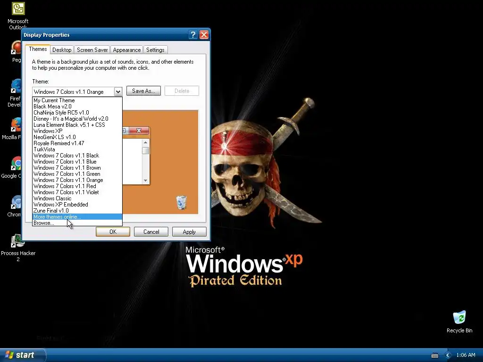Close the Display Properties dialog
Screen dimensions: 483x362
(x=204, y=35)
